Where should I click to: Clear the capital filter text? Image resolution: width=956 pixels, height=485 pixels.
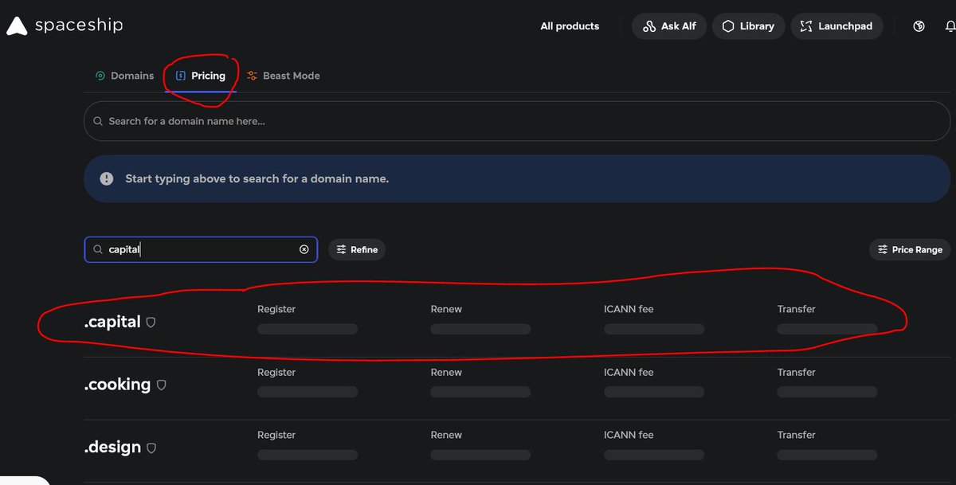point(304,249)
